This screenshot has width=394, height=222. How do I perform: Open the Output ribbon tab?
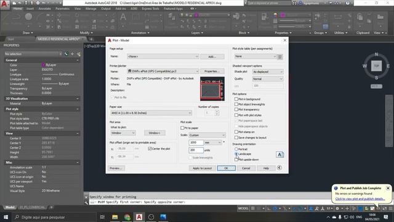[x=106, y=9]
